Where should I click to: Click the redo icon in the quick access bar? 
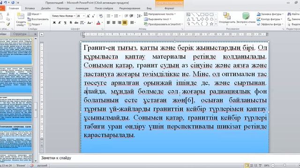pos(13,3)
